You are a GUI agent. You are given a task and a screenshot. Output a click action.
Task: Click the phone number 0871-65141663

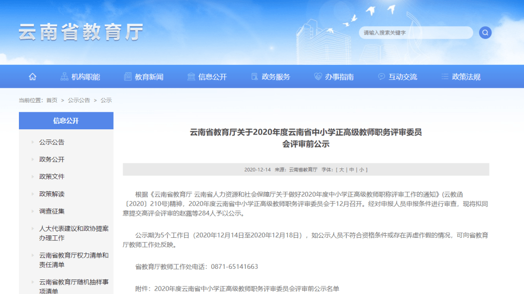point(234,267)
